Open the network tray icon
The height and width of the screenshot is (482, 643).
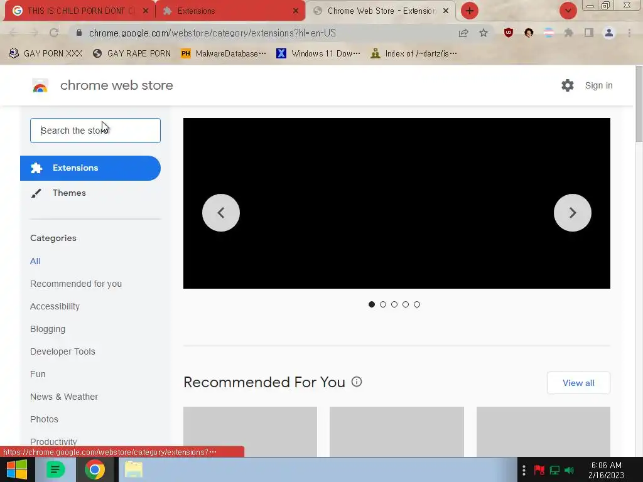tap(554, 469)
